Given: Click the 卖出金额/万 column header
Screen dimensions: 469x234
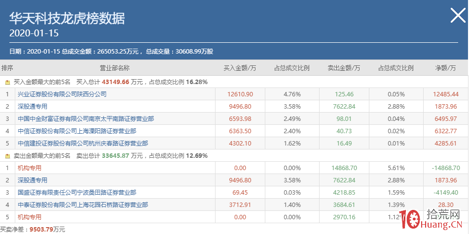Looking at the screenshot, I should [x=344, y=68].
